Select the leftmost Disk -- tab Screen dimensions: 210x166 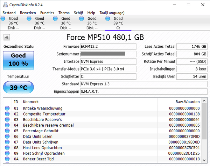[x=13, y=23]
